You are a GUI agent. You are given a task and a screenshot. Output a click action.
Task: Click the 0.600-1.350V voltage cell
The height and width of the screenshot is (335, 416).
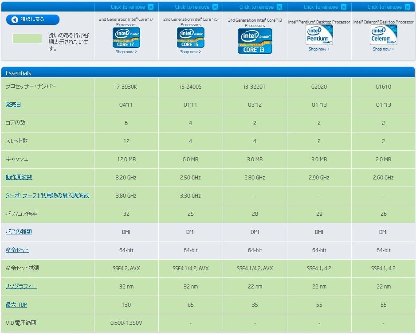coord(126,323)
